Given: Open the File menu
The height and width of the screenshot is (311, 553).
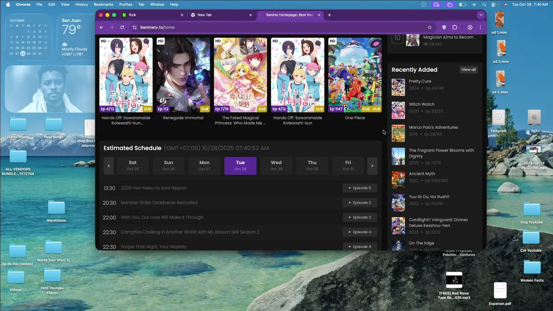Looking at the screenshot, I should point(39,4).
